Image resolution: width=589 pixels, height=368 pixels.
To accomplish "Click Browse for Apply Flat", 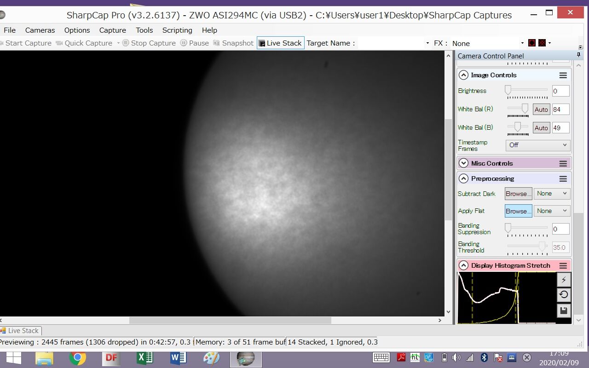I will point(518,211).
